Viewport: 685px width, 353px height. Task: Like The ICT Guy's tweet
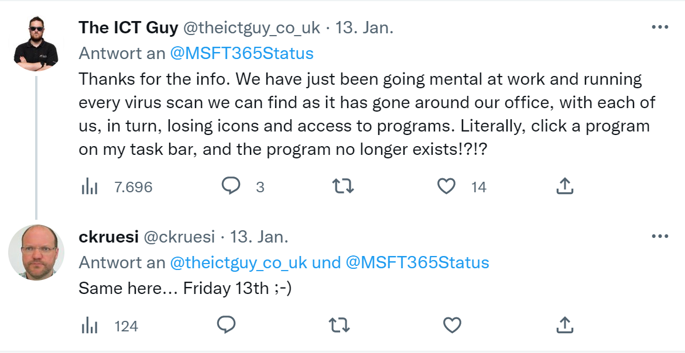click(447, 186)
